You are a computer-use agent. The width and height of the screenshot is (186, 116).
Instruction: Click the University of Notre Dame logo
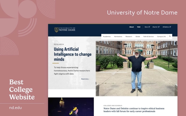pyautogui.click(x=65, y=30)
